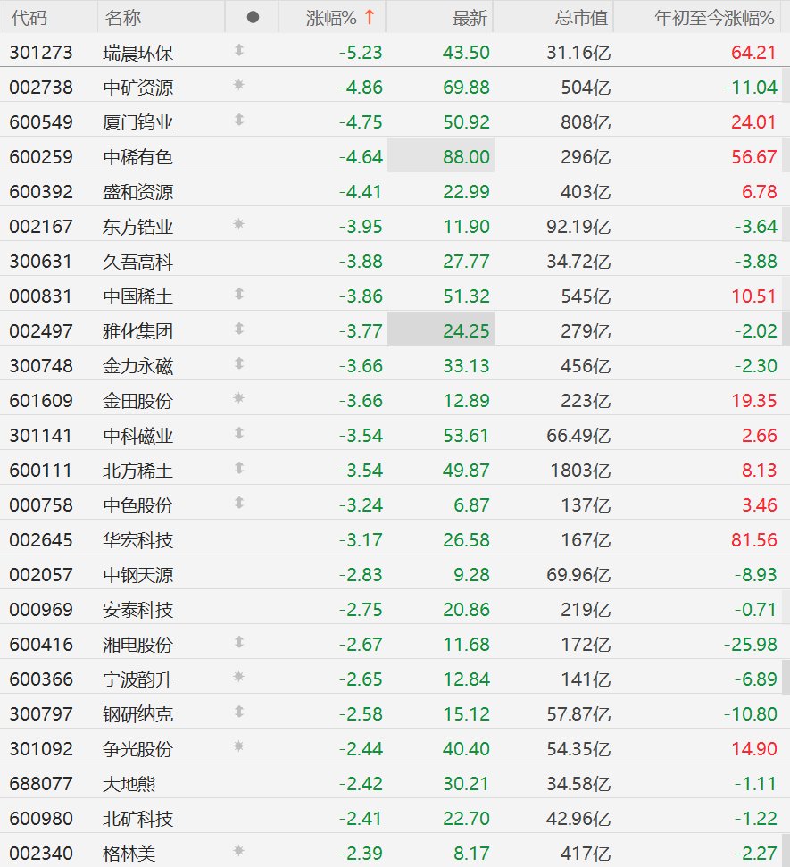Select the highlighted 88.00 price cell
Image resolution: width=790 pixels, height=867 pixels.
[x=441, y=155]
